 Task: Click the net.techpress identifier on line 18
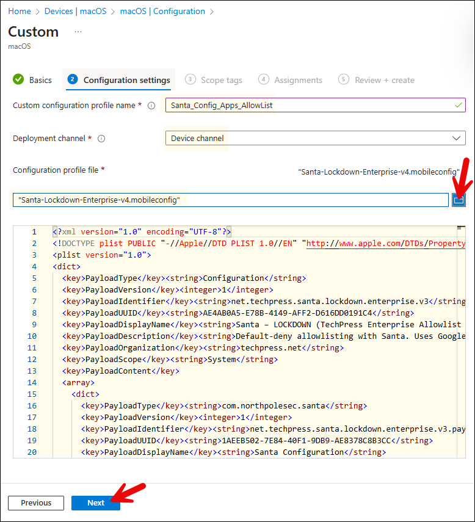pos(357,429)
